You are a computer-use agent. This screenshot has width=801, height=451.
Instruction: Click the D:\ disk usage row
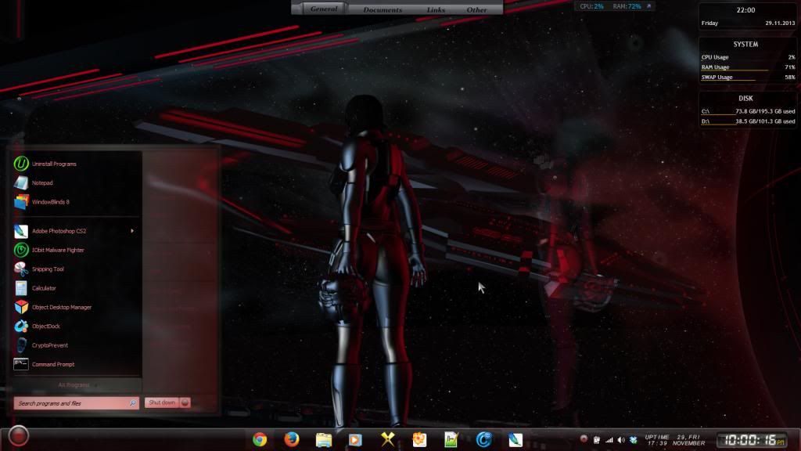(748, 121)
